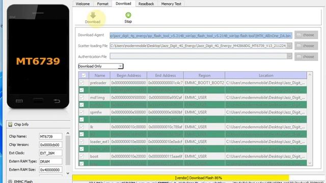The width and height of the screenshot is (326, 183).
Task: Toggle green row checkbox between md1img and spmfw
Action: 81,105
